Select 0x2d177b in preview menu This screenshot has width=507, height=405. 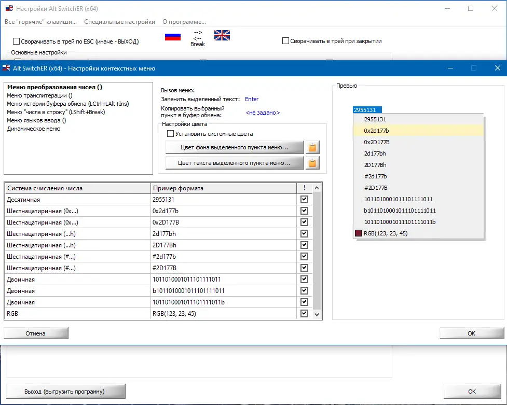point(419,131)
